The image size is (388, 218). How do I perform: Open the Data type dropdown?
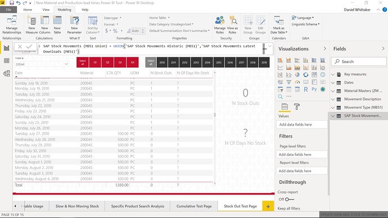(x=112, y=18)
